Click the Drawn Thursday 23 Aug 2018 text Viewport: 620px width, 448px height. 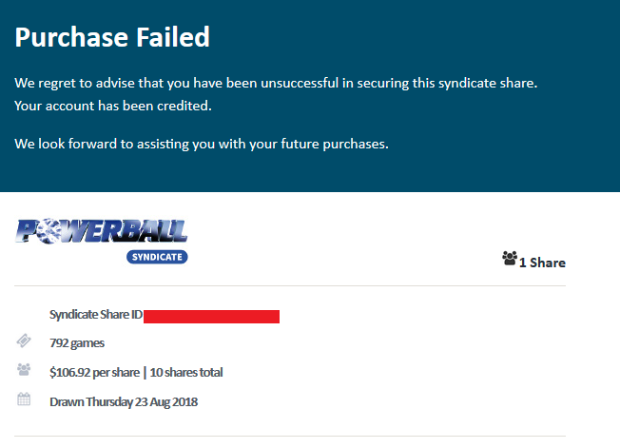pos(124,401)
